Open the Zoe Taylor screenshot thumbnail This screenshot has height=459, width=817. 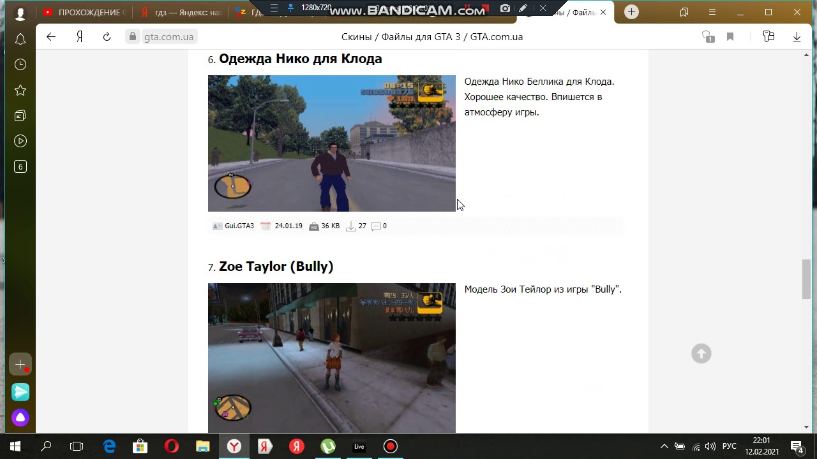(332, 358)
